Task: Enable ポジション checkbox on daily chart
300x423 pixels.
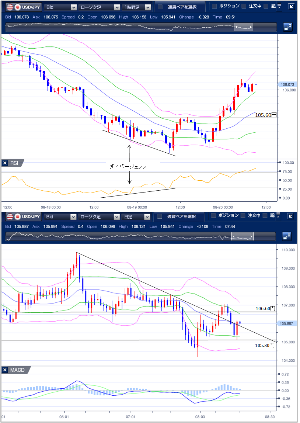Action: pos(214,216)
